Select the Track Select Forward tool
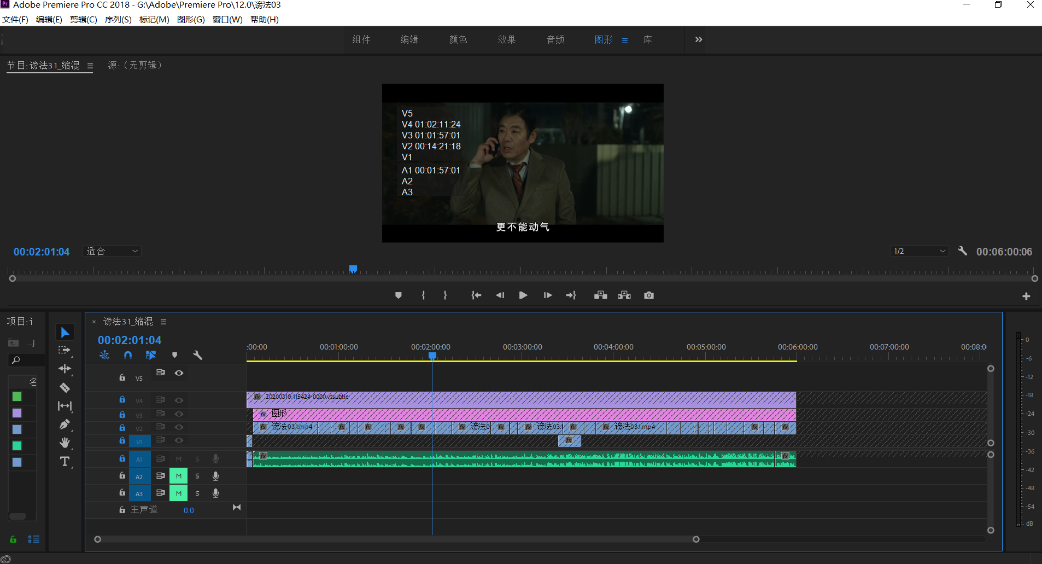The height and width of the screenshot is (564, 1042). tap(65, 350)
